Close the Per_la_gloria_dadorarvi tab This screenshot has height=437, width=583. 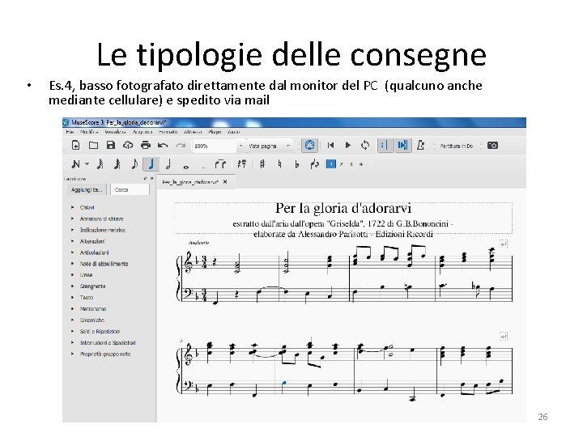point(225,182)
